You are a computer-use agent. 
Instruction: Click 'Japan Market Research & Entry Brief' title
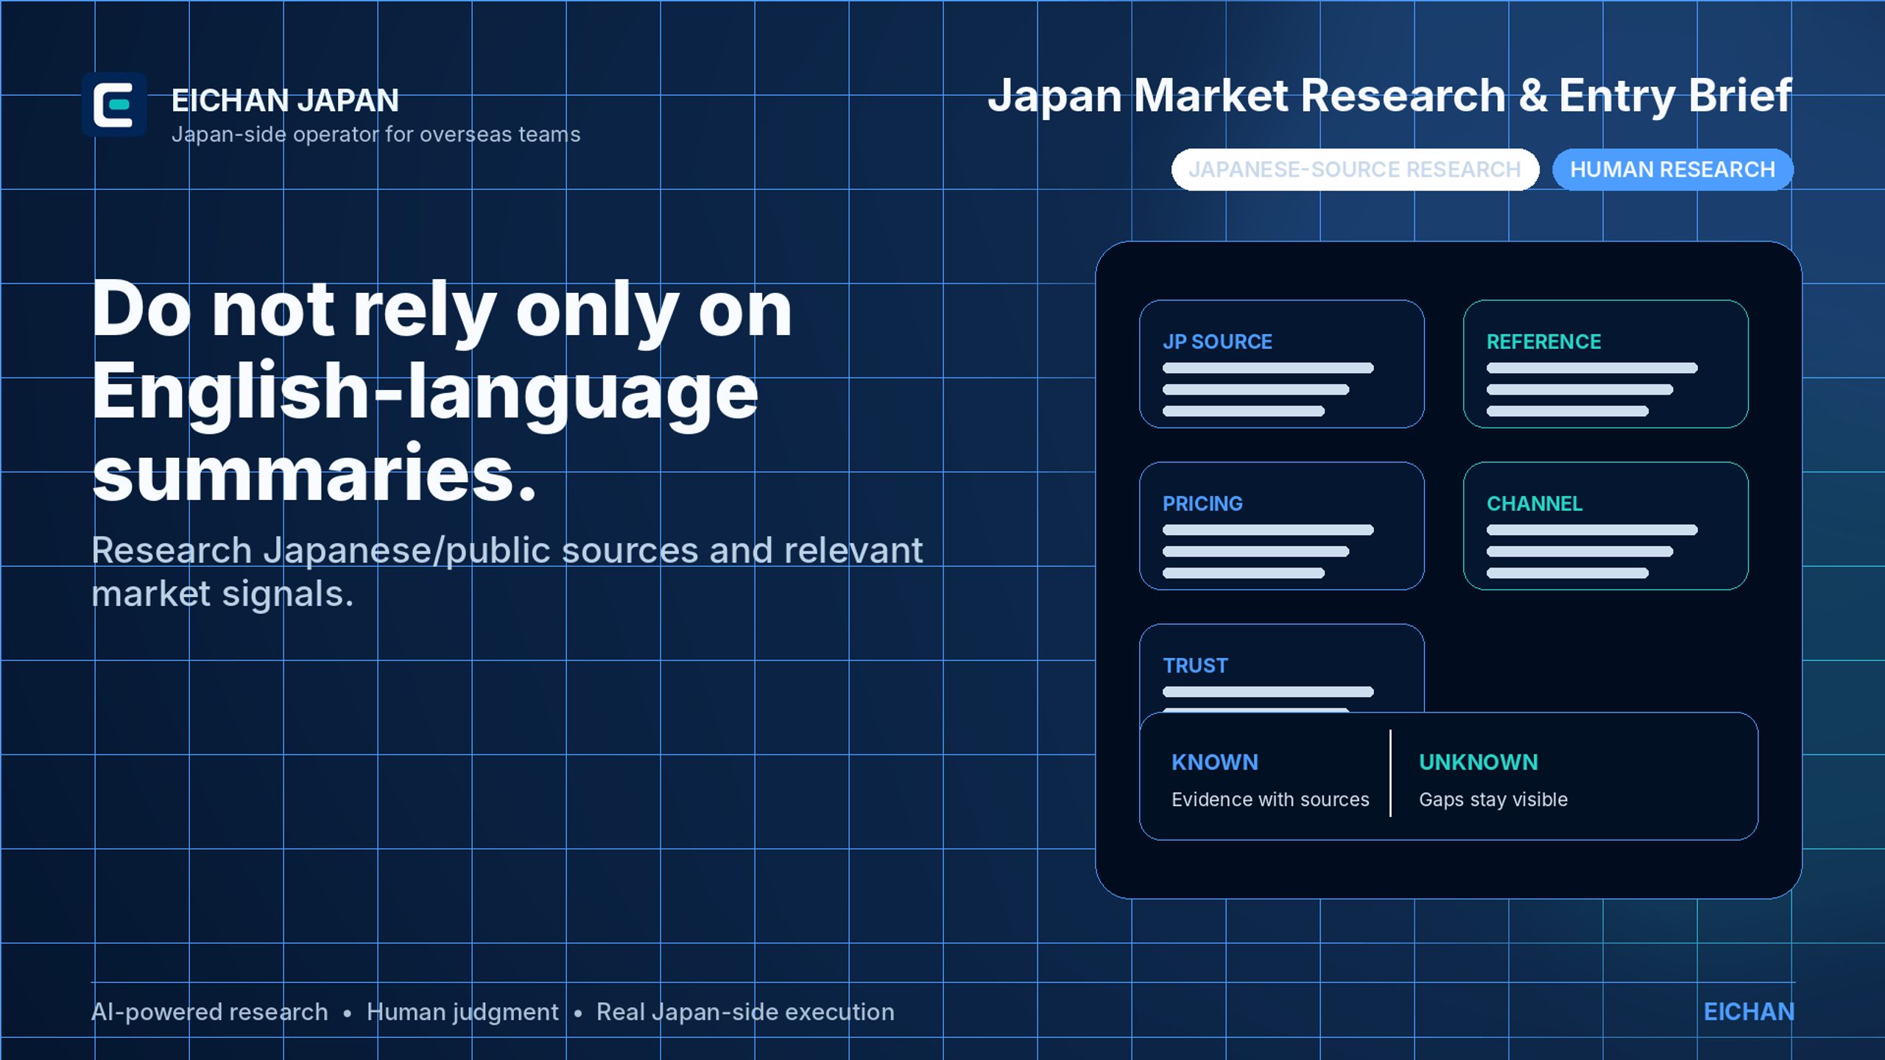tap(1390, 96)
